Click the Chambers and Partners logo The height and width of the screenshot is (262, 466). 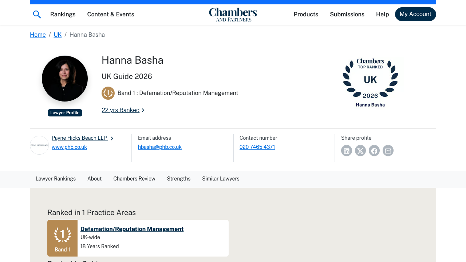tap(233, 14)
